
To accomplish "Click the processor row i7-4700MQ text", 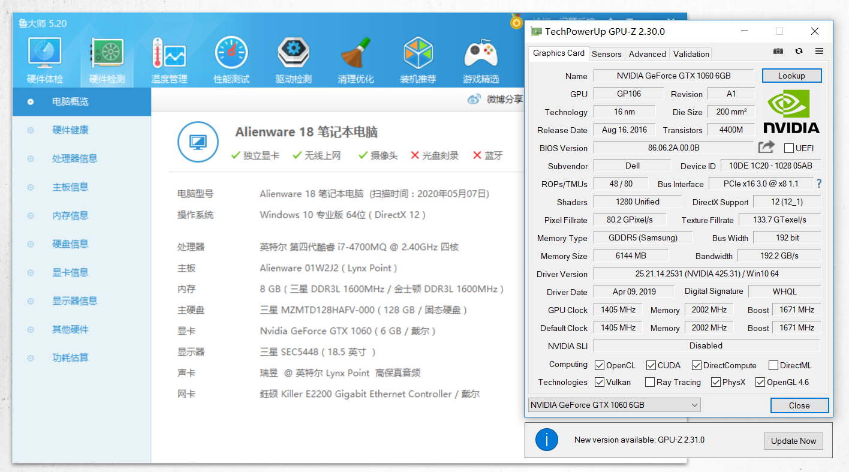I will pyautogui.click(x=359, y=247).
